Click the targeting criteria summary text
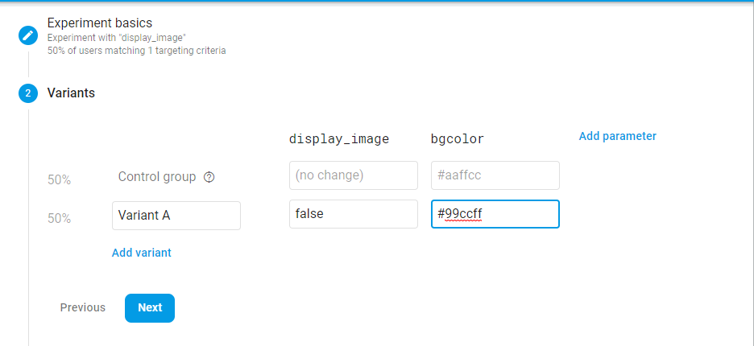This screenshot has height=346, width=754. 137,51
